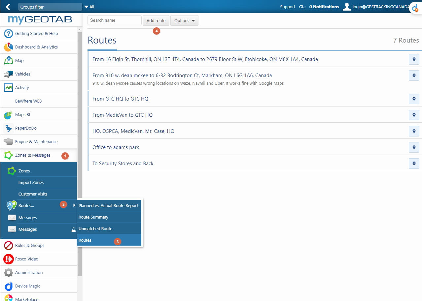422x301 pixels.
Task: Open Vehicles via the truck icon
Action: [x=8, y=74]
